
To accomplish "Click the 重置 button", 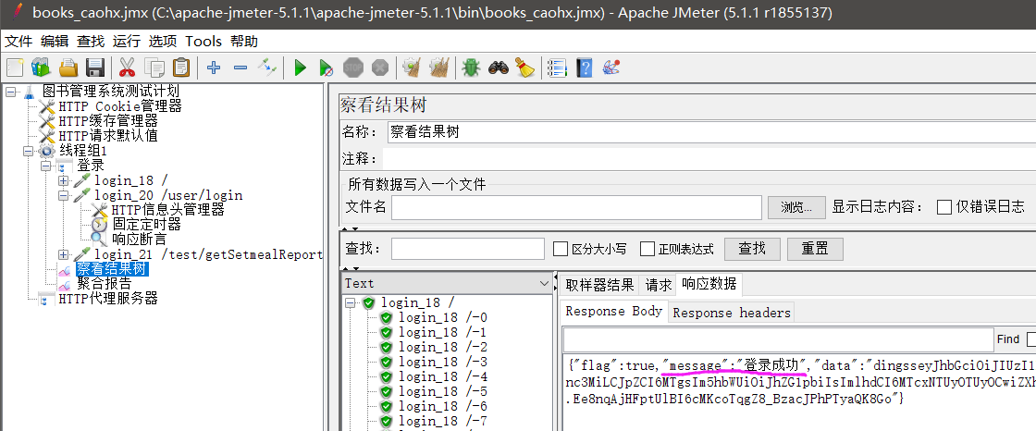I will coord(815,249).
